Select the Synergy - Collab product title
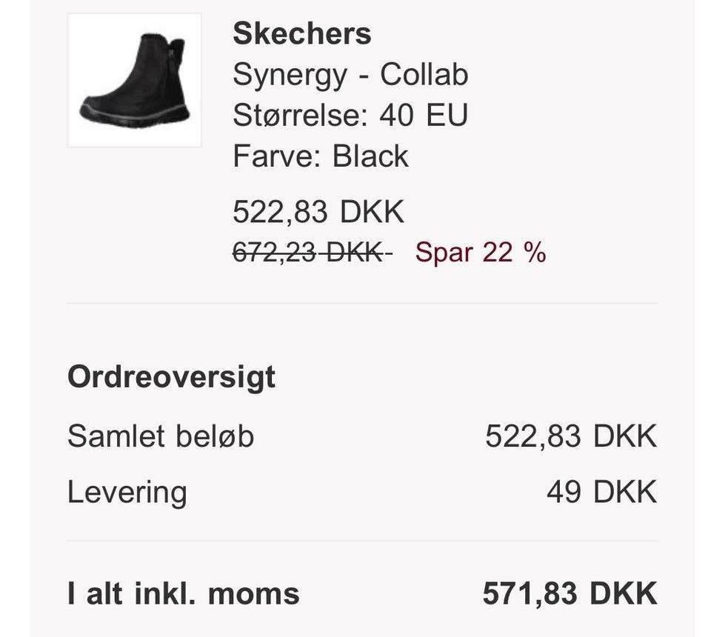 point(350,75)
